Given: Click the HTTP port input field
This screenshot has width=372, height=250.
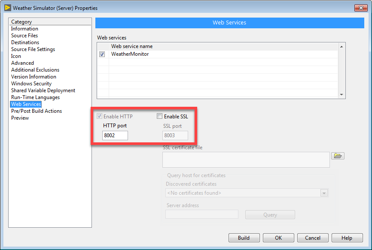Looking at the screenshot, I should (115, 136).
